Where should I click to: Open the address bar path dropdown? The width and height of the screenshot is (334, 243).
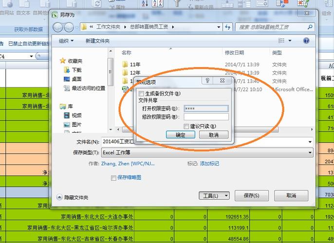(x=219, y=27)
